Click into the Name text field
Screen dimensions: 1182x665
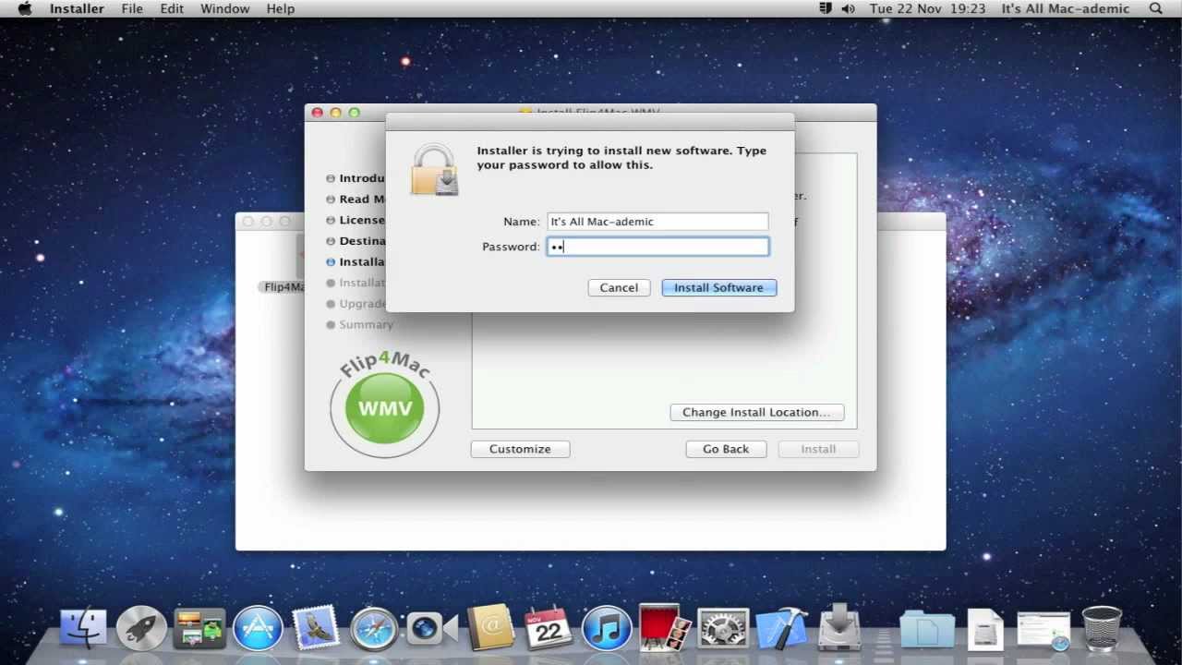click(x=657, y=222)
